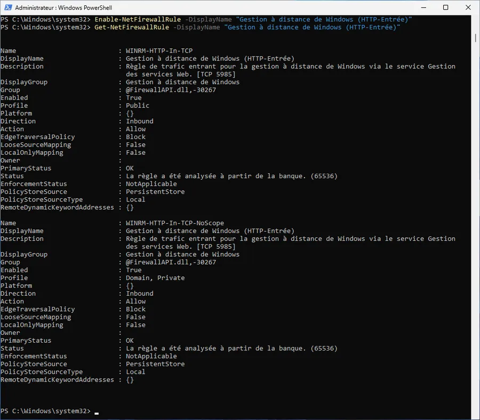Click the last PS C:\Windows\system32> prompt
Viewport: 480px width, 420px height.
(46, 411)
